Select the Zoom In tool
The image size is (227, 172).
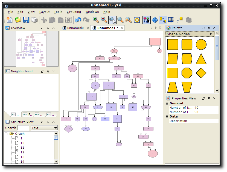(x=96, y=20)
